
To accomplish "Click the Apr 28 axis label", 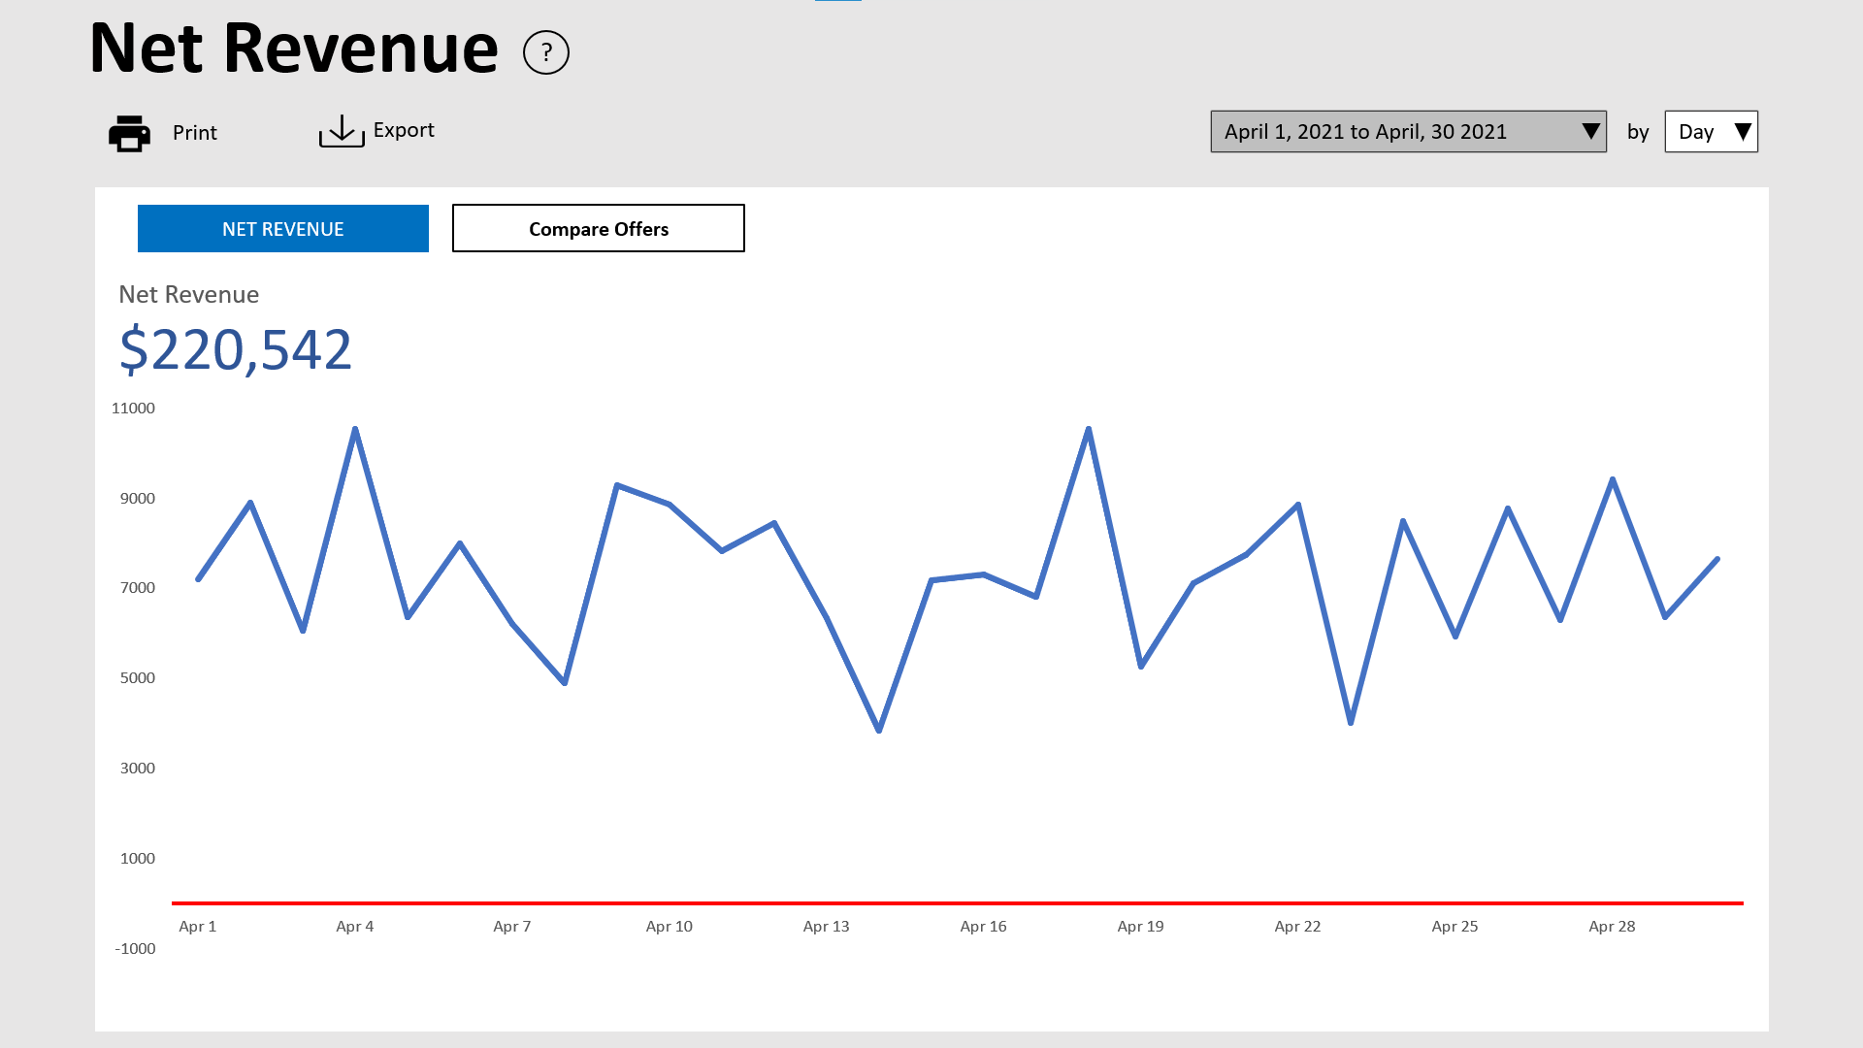I will pyautogui.click(x=1612, y=927).
